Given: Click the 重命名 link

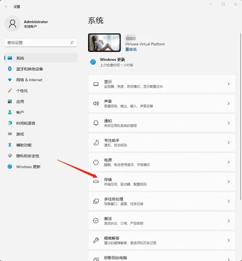Looking at the screenshot, I should 131,49.
